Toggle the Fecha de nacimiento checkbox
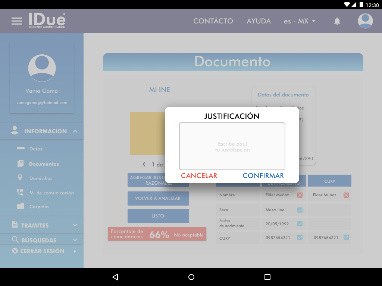The image size is (382, 286). pos(300,224)
